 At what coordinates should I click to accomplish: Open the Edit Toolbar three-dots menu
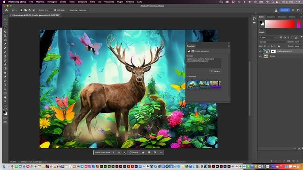tap(5, 105)
